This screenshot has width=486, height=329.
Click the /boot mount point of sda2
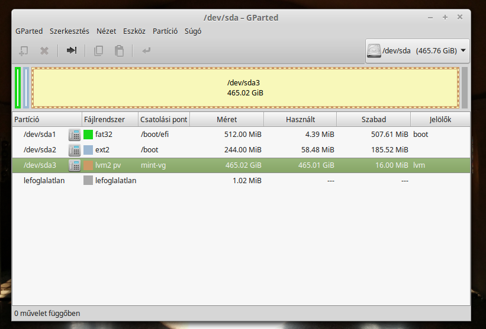[149, 150]
